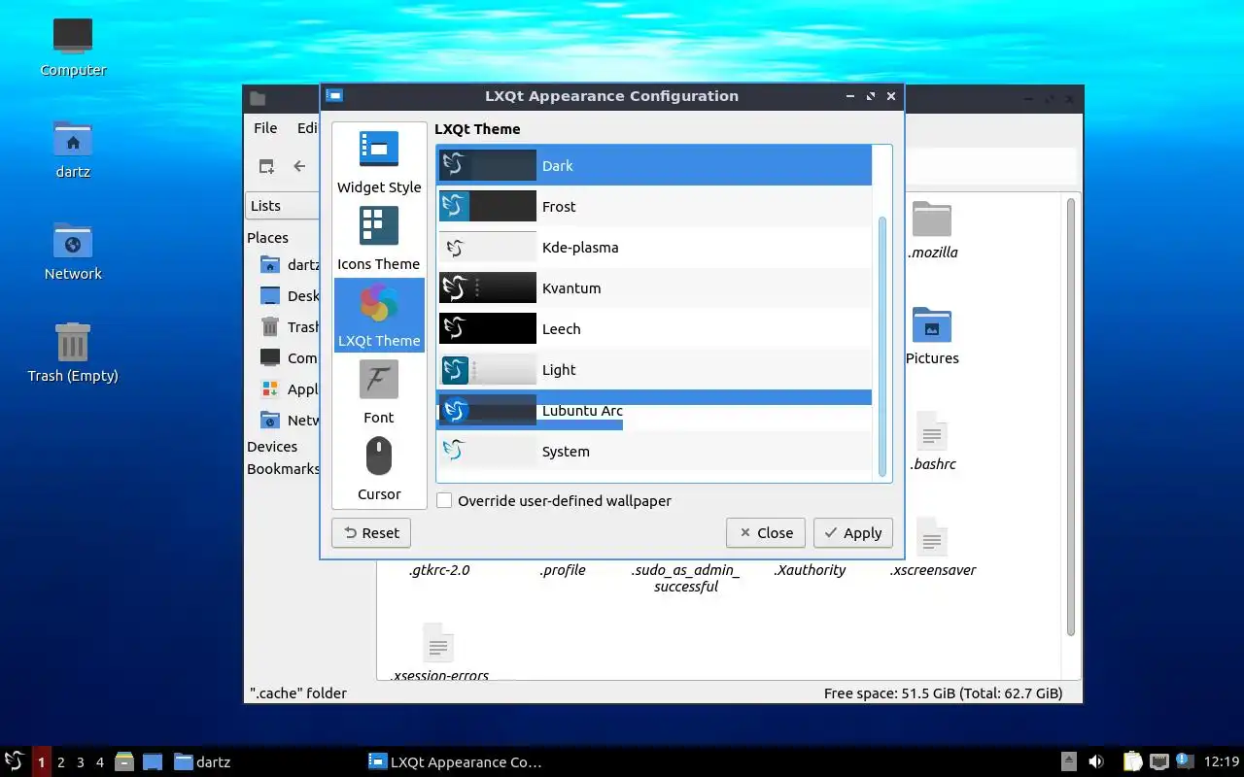Select the Computer desktop icon

[x=73, y=47]
